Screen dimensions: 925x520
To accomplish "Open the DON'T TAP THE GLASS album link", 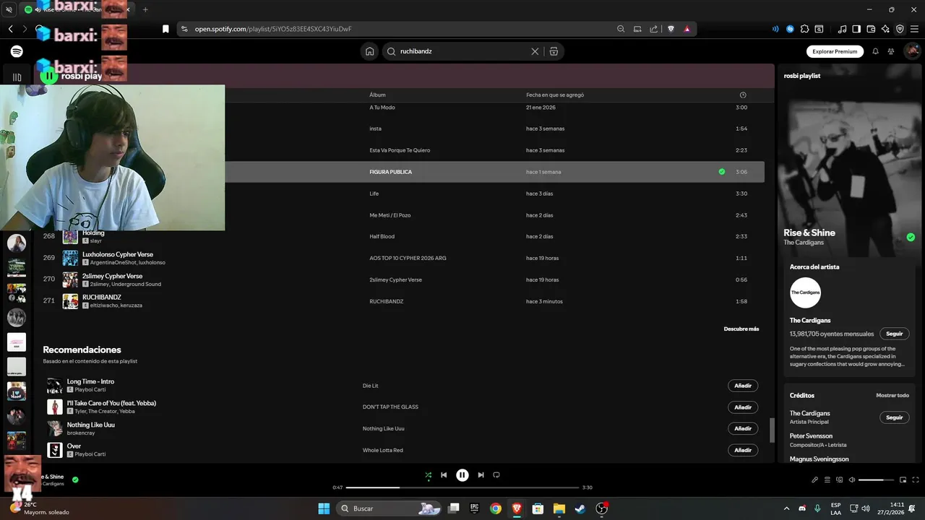I will pyautogui.click(x=390, y=407).
